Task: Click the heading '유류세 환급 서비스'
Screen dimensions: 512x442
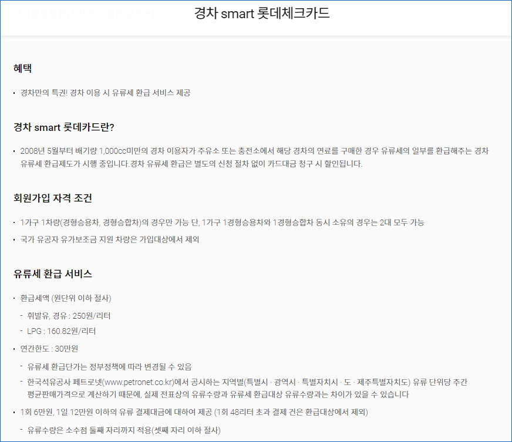Action: coord(53,274)
